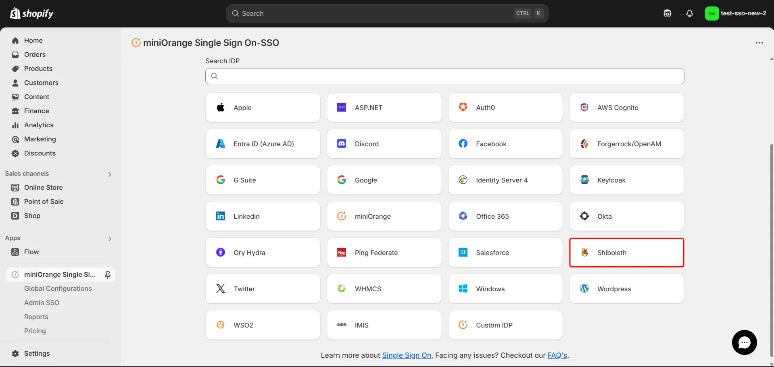Choose the Google IDP card

[384, 180]
